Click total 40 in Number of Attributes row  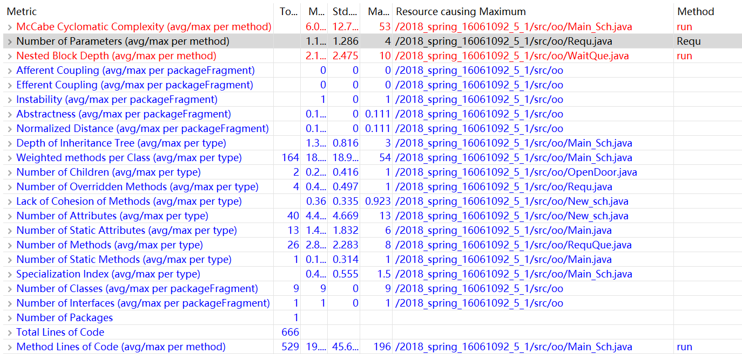(293, 216)
